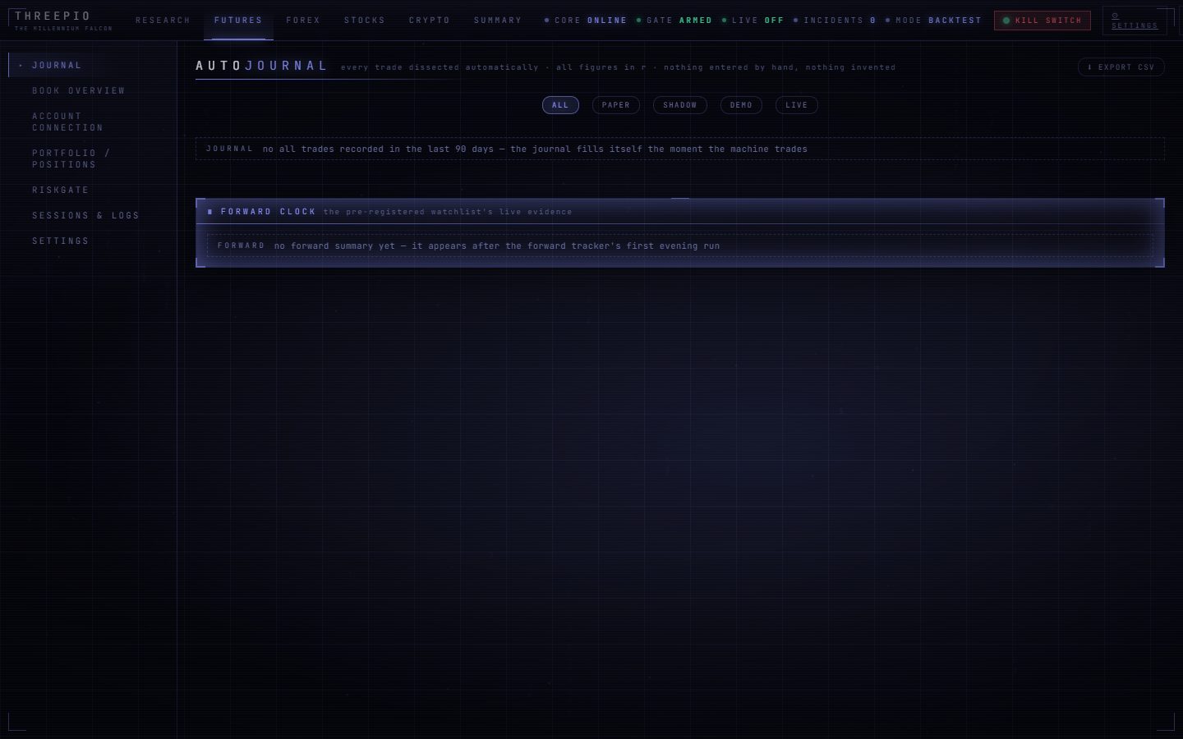The height and width of the screenshot is (739, 1183).
Task: Click the CORE ONLINE status indicator
Action: 586,21
